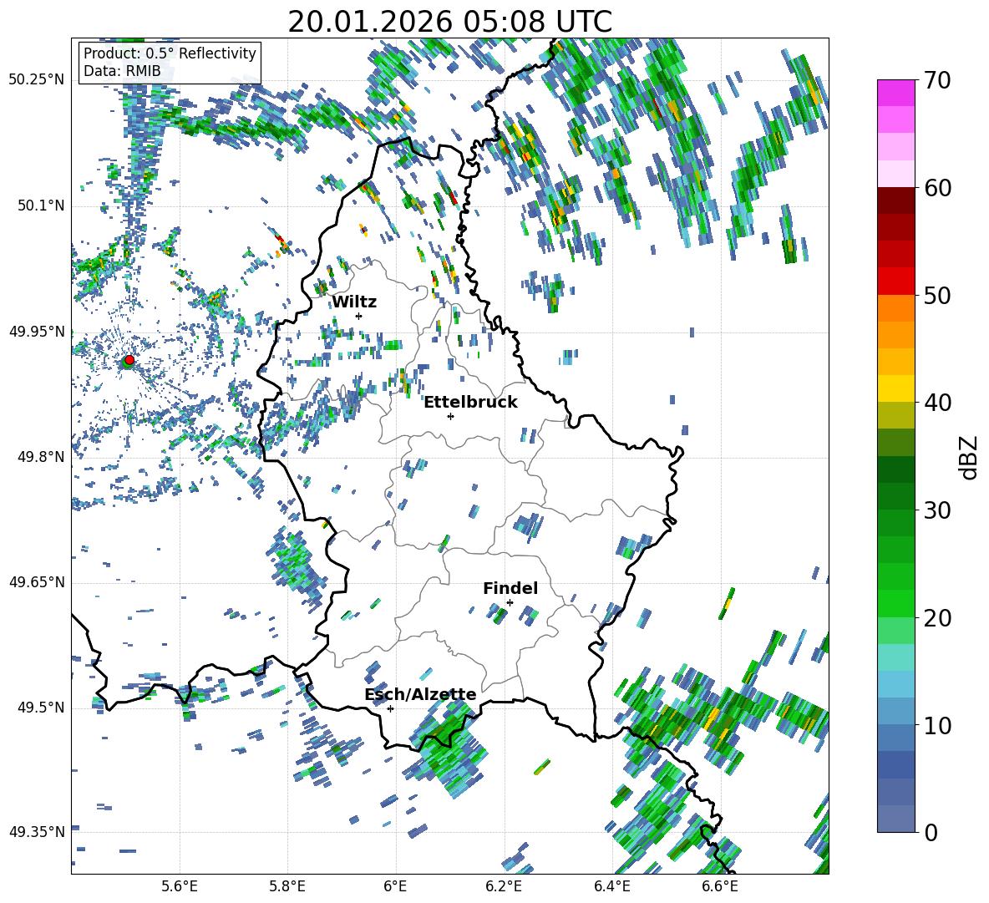Screen dimensions: 989x903
Task: Click the 6.4°E longitude label
Action: point(611,886)
